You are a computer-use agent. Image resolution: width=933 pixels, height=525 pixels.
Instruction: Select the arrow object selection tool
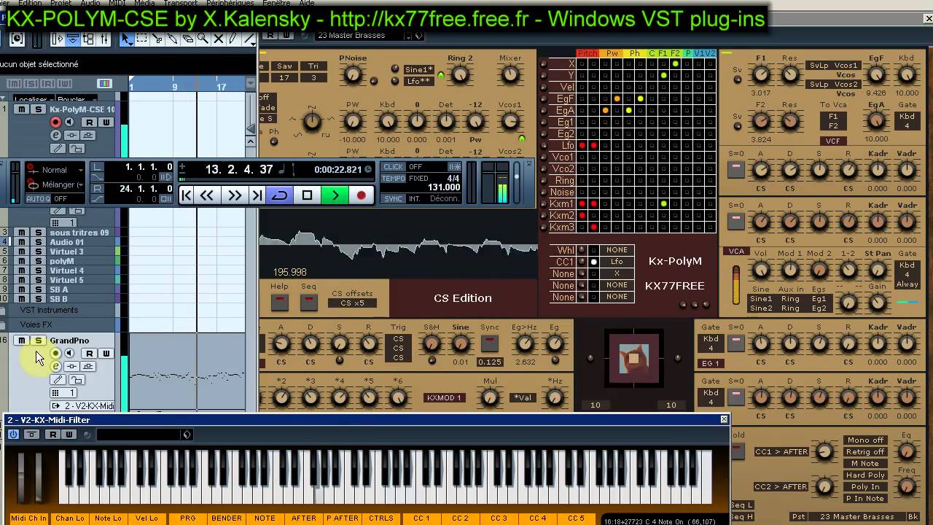pyautogui.click(x=127, y=39)
